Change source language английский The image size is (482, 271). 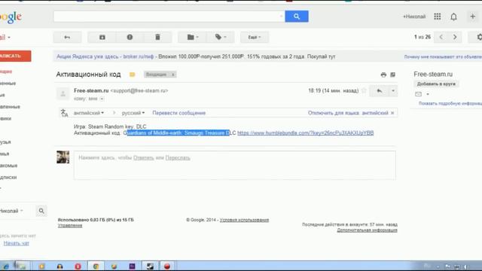pyautogui.click(x=89, y=113)
